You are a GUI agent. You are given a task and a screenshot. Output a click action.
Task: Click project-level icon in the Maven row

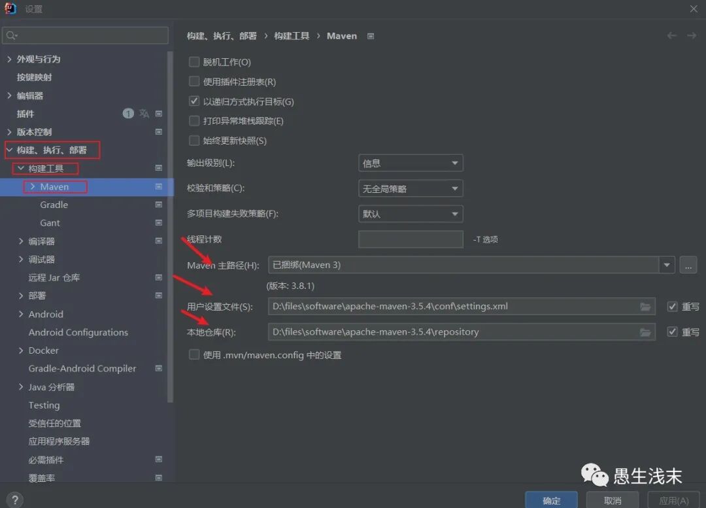coord(158,186)
